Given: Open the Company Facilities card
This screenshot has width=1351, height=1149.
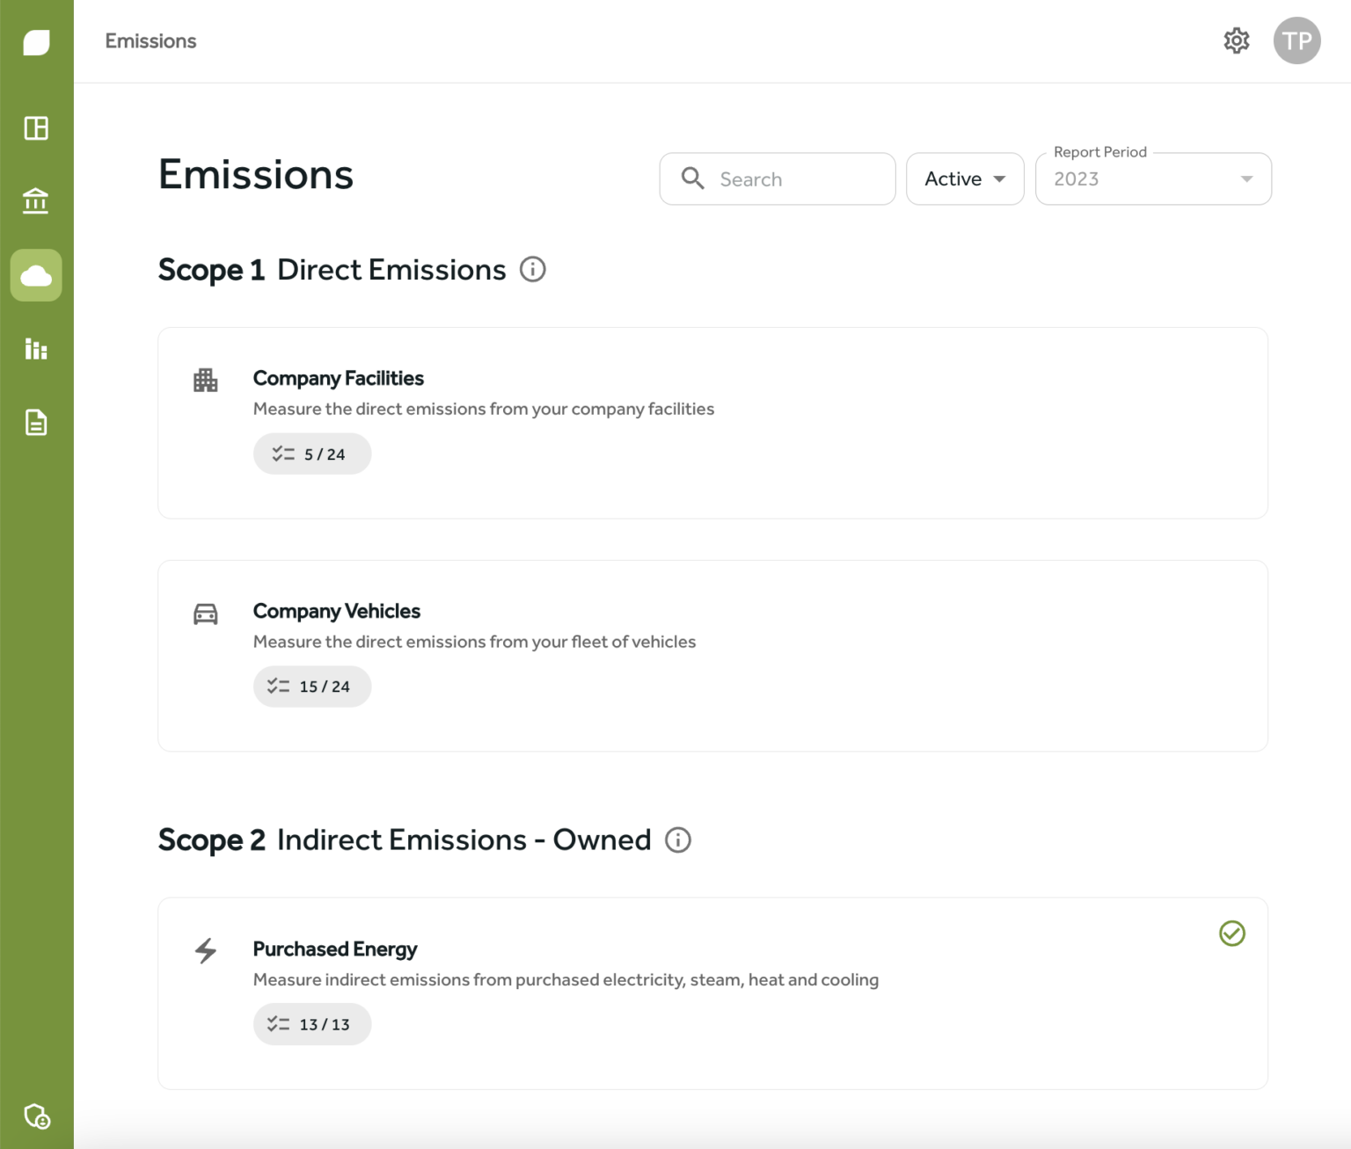Looking at the screenshot, I should pyautogui.click(x=712, y=423).
